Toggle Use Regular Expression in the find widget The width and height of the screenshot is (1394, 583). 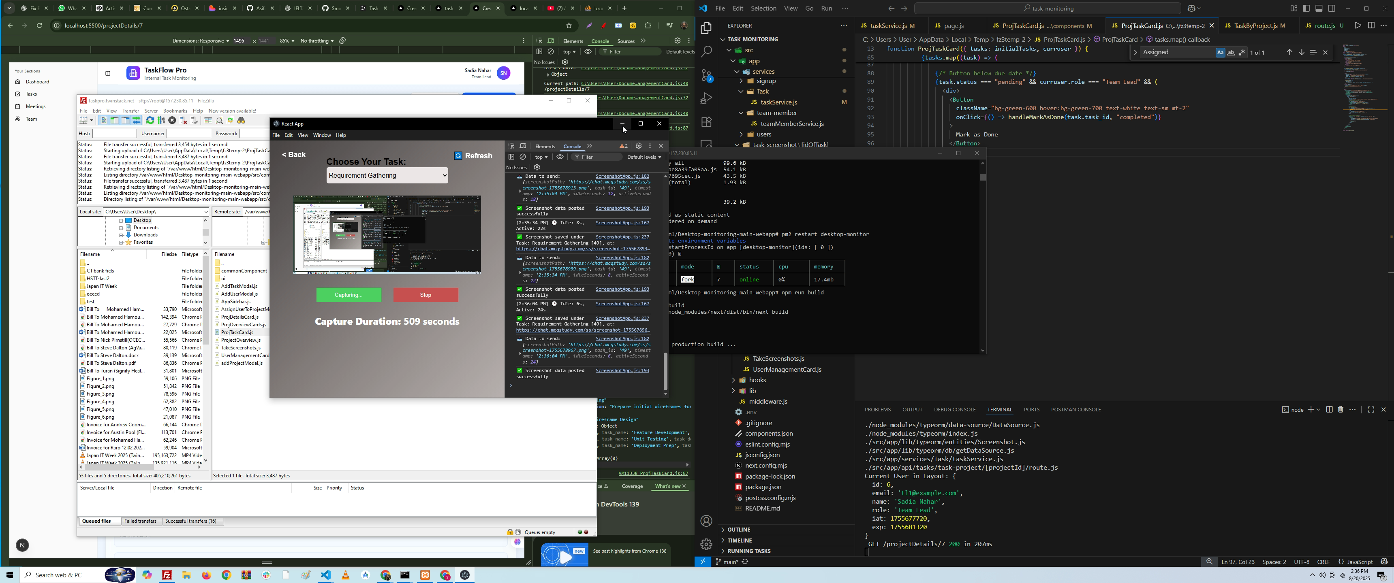tap(1242, 53)
